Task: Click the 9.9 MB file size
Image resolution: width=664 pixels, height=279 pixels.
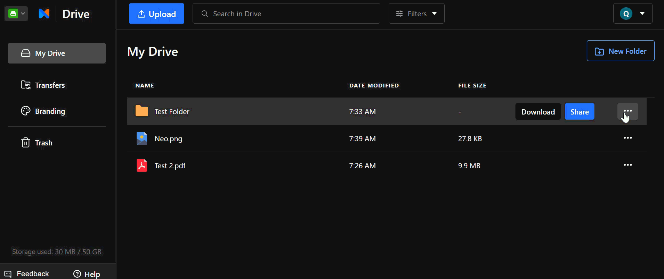Action: (x=469, y=166)
